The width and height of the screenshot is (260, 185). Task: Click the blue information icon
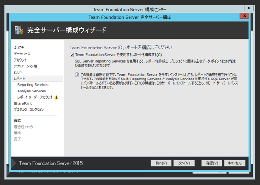(77, 75)
